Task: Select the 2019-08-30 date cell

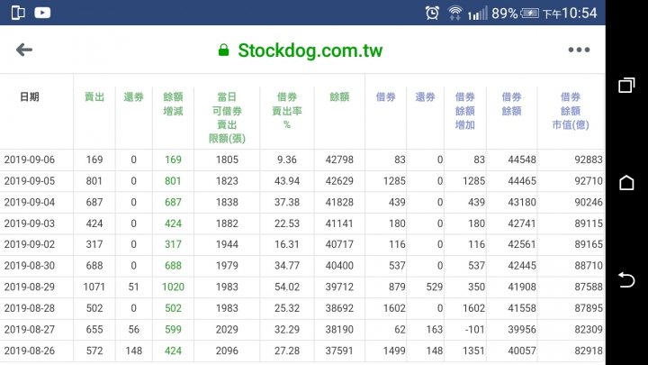Action: click(x=30, y=266)
